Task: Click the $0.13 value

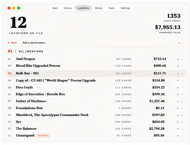Action: point(160,108)
